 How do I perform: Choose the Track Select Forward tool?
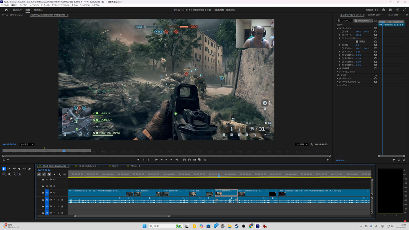coord(9,169)
